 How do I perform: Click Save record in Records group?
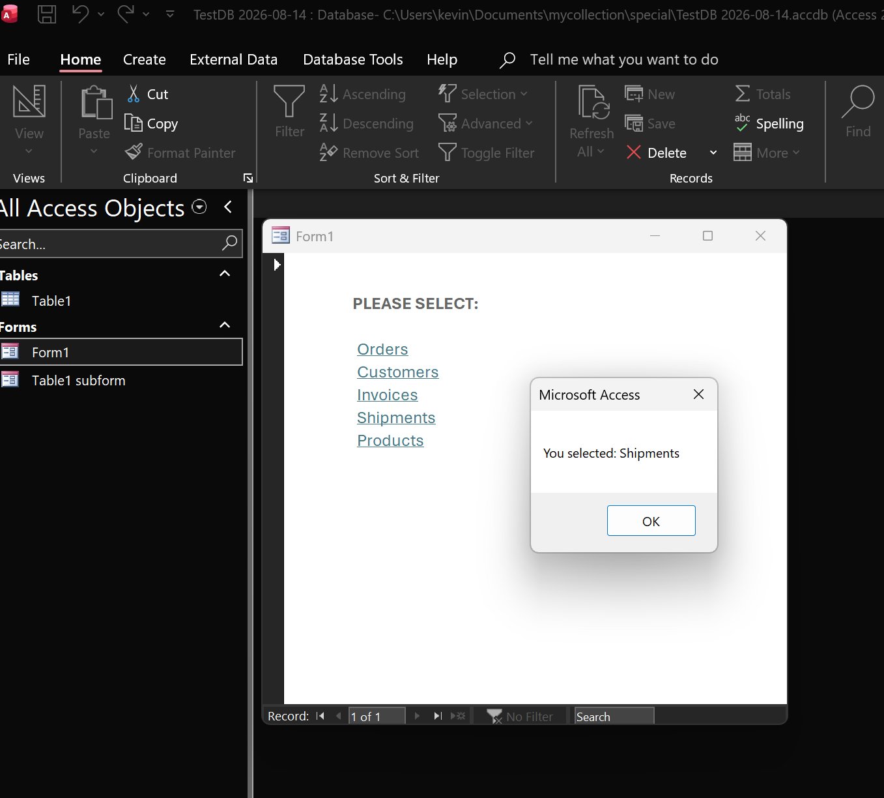click(649, 123)
